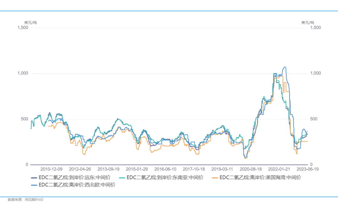The height and width of the screenshot is (203, 338).
Task: Show or hide the 离岸价:西北欧 series
Action: pyautogui.click(x=77, y=185)
